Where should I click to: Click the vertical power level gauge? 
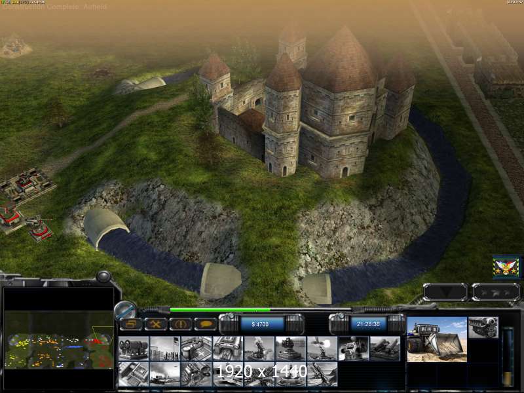pyautogui.click(x=508, y=356)
